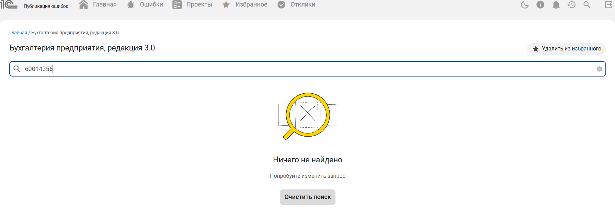Click the Бухгалтерия предприятия, редакция 3.0 heading
Image resolution: width=615 pixels, height=210 pixels.
[x=82, y=48]
